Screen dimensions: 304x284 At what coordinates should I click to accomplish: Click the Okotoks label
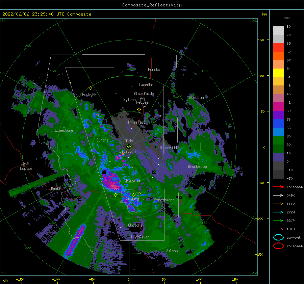point(135,225)
